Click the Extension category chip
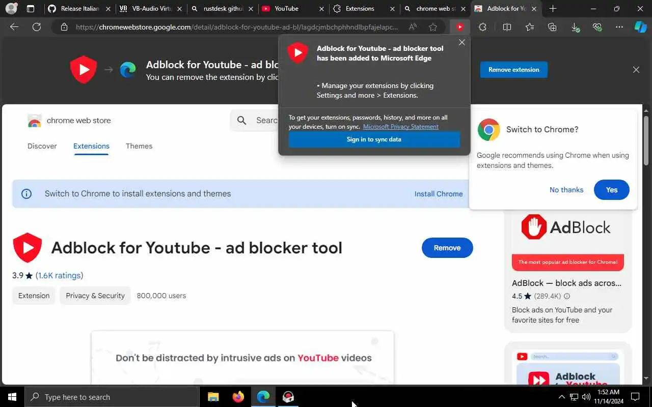Viewport: 652px width, 407px height. click(34, 296)
